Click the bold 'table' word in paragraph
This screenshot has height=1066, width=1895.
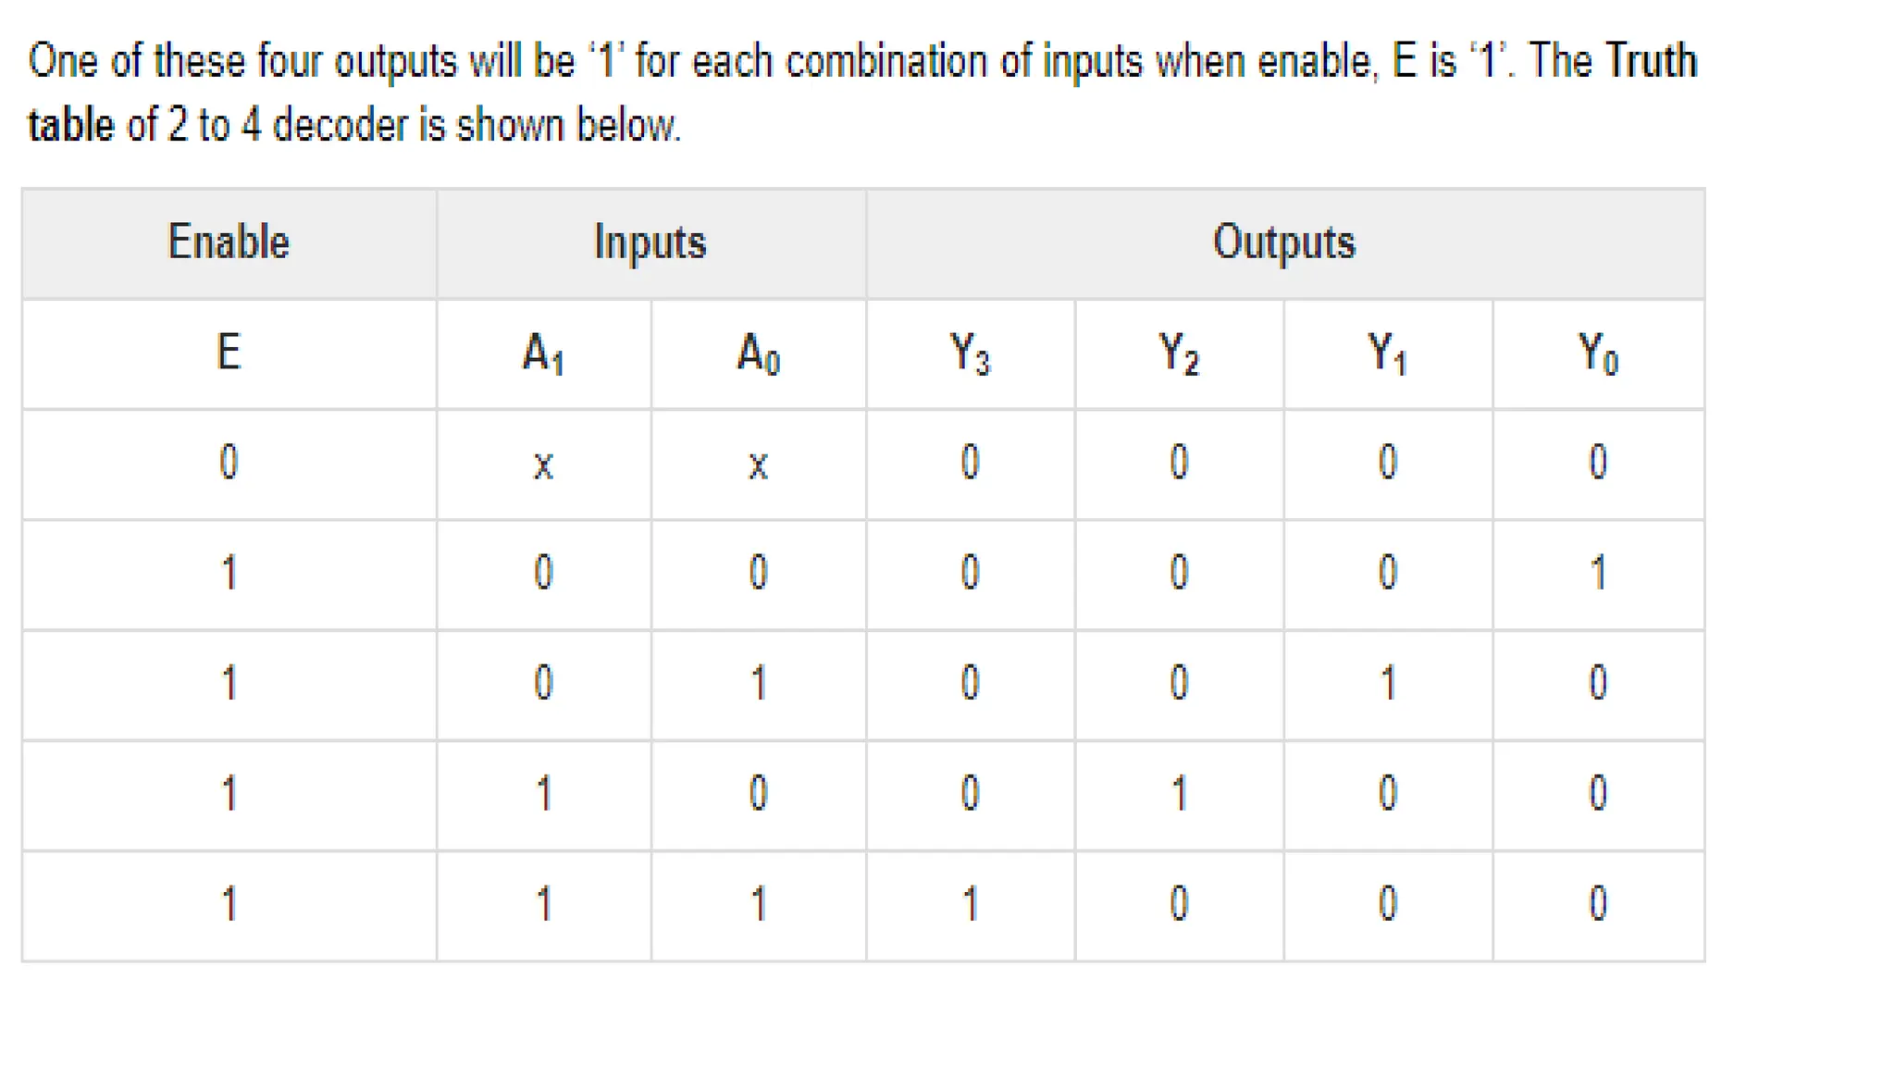70,125
